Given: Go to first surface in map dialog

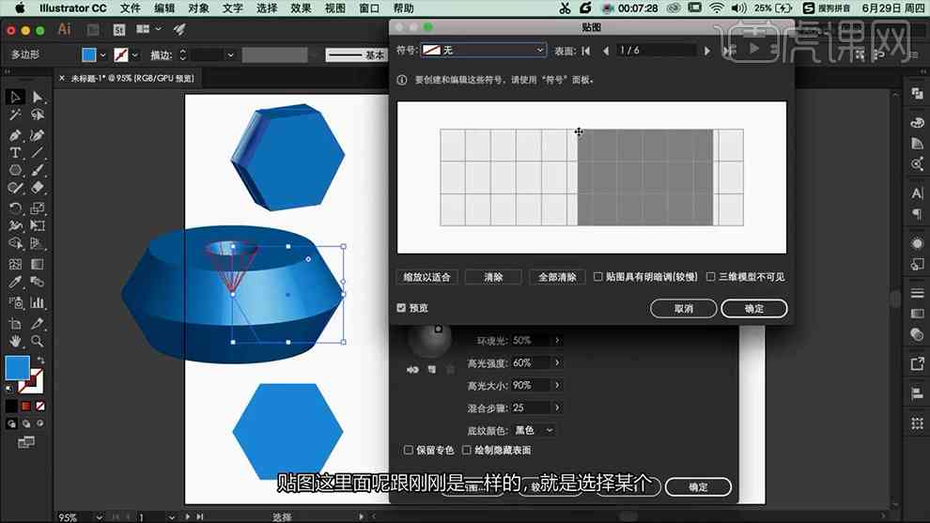Looking at the screenshot, I should [586, 51].
